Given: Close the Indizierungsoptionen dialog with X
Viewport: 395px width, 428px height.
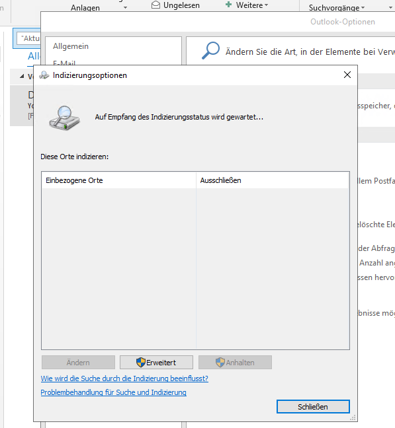Looking at the screenshot, I should [347, 75].
